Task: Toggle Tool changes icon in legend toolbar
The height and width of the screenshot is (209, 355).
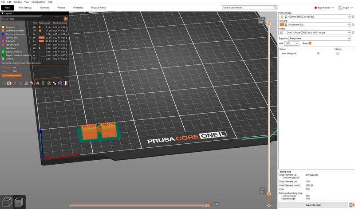Action: tap(32, 83)
